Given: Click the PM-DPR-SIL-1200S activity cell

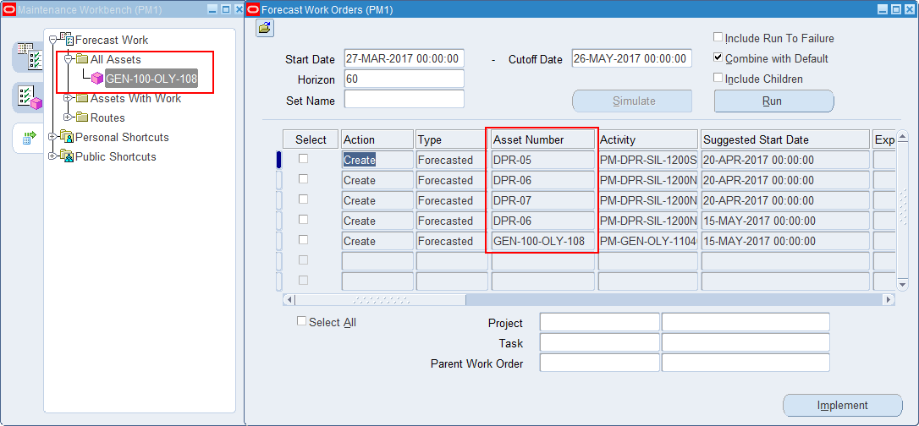Looking at the screenshot, I should (x=648, y=160).
